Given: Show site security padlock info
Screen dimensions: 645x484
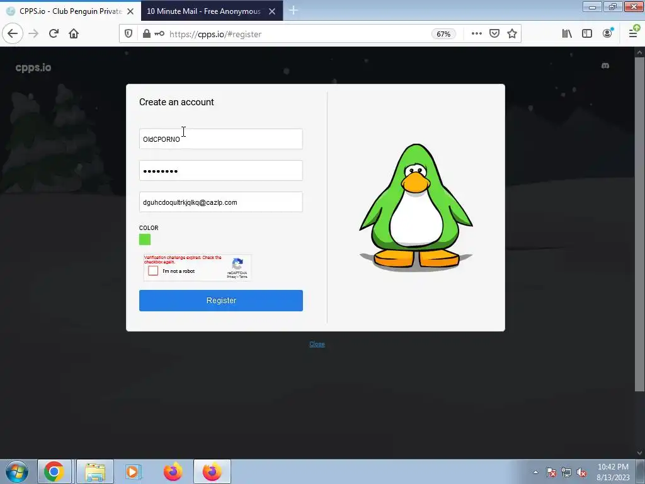Looking at the screenshot, I should pyautogui.click(x=146, y=34).
